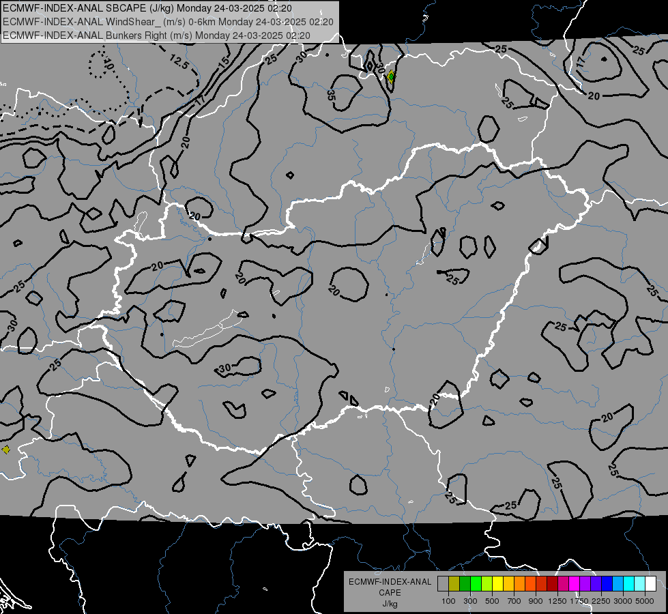Click the small green CAPE patch near top
Image resolution: width=668 pixels, height=614 pixels.
pos(391,76)
